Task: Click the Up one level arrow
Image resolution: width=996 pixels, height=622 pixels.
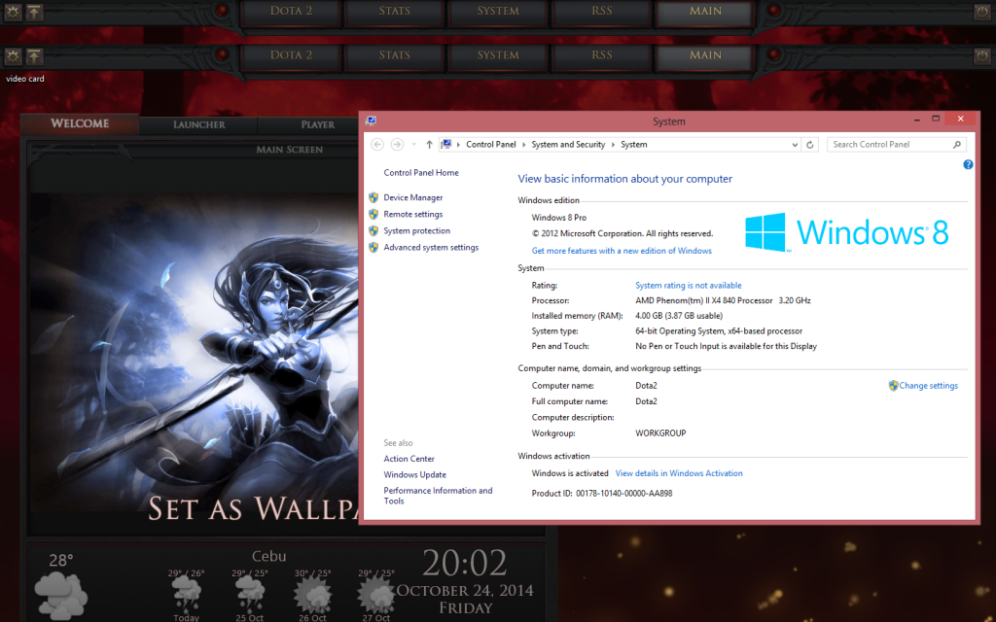Action: (x=429, y=145)
